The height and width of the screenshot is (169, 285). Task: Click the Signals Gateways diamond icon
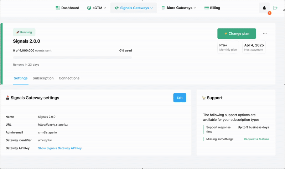pyautogui.click(x=116, y=8)
